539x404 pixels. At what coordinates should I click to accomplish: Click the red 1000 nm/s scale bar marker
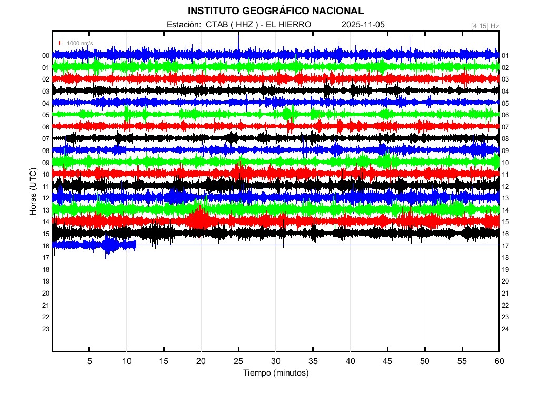tap(59, 43)
